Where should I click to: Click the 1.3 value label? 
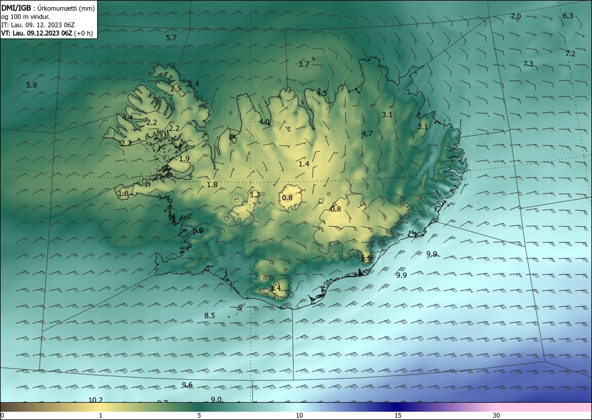(255, 194)
